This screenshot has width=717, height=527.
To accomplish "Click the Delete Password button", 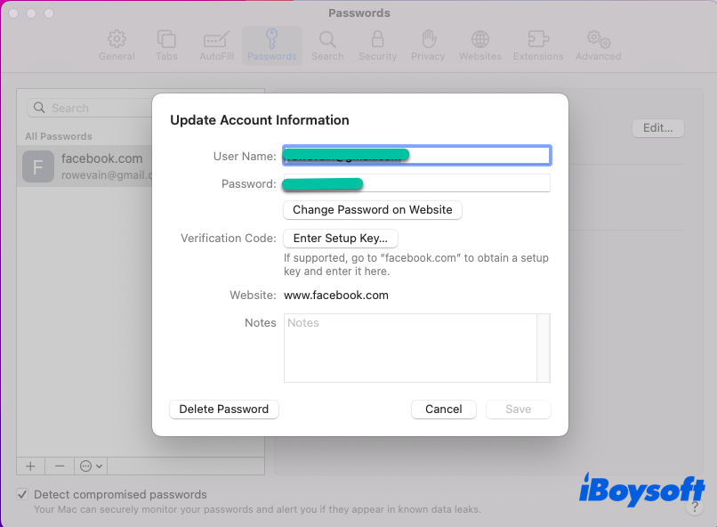I will click(223, 409).
